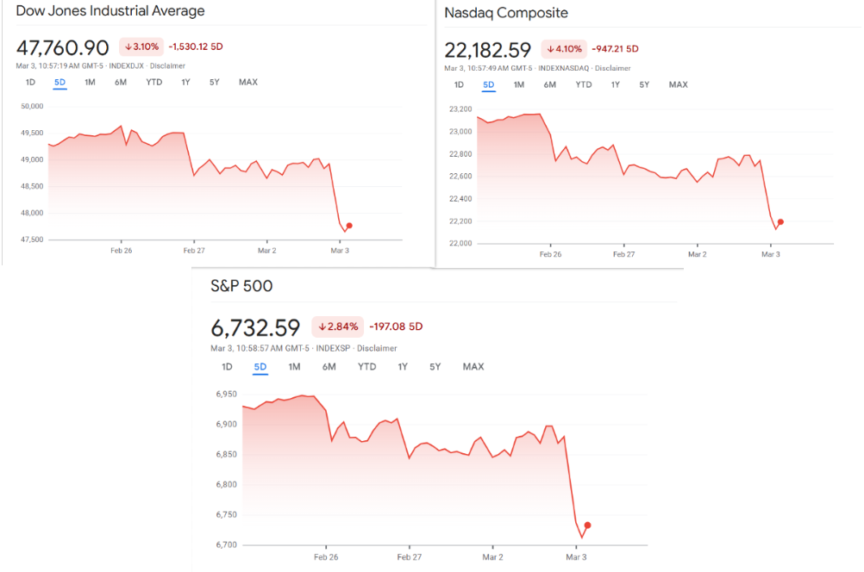
Task: Open the S&P 500 Disclaimer link
Action: tap(377, 349)
